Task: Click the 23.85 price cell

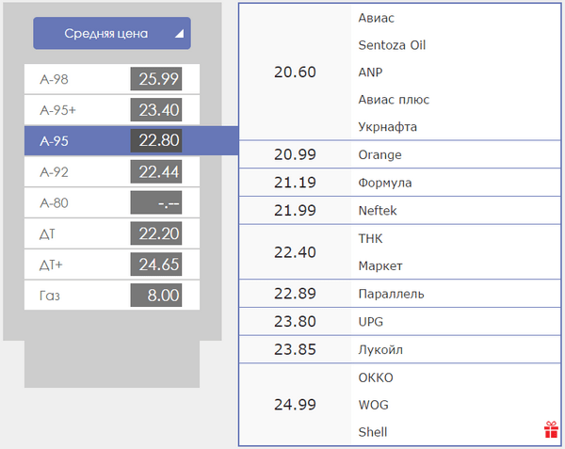Action: [x=295, y=349]
